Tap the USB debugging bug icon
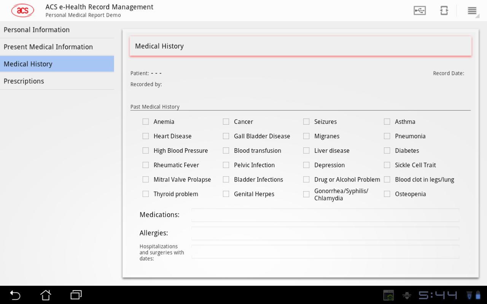Screen dimensions: 487x304 407,295
